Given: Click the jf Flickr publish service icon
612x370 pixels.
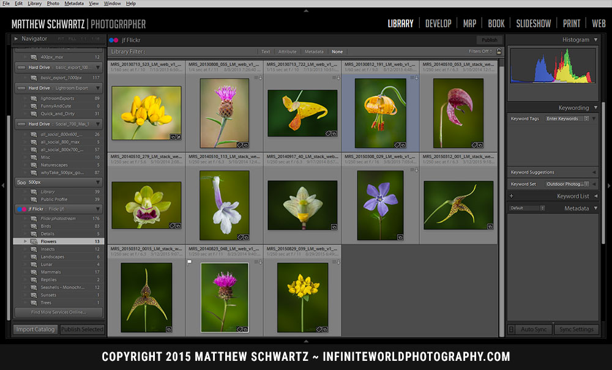Looking at the screenshot, I should 21,209.
